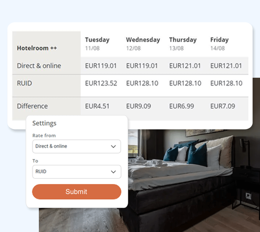Click the Difference row label
The width and height of the screenshot is (260, 232).
coord(32,106)
